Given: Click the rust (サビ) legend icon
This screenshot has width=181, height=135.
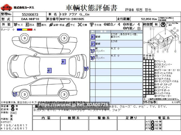Looking at the screenshot, I should coord(68,24).
